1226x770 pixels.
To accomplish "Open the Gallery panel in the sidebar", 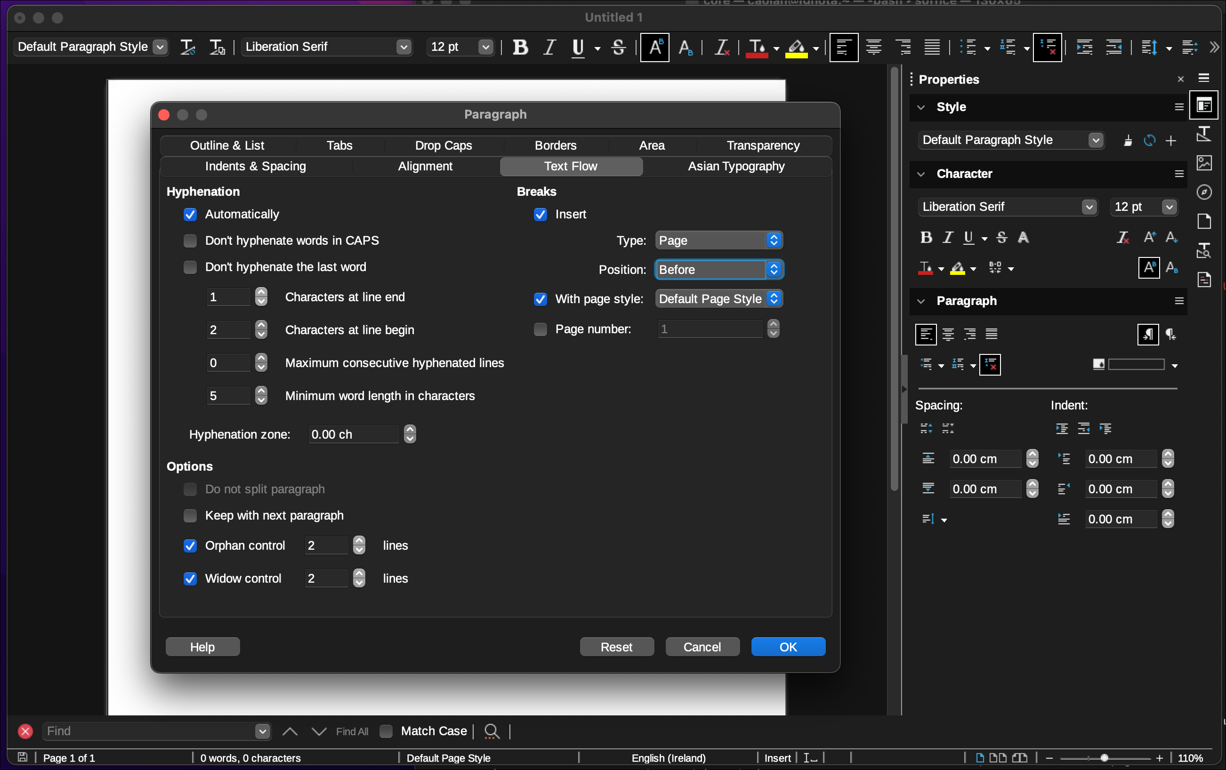I will point(1205,163).
